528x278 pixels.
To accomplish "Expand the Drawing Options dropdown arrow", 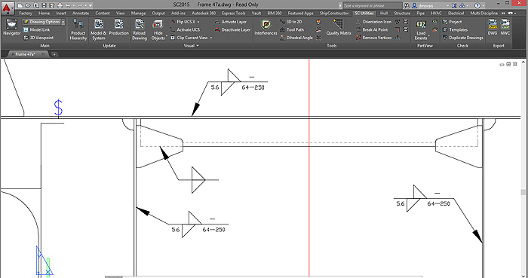I will tap(63, 22).
